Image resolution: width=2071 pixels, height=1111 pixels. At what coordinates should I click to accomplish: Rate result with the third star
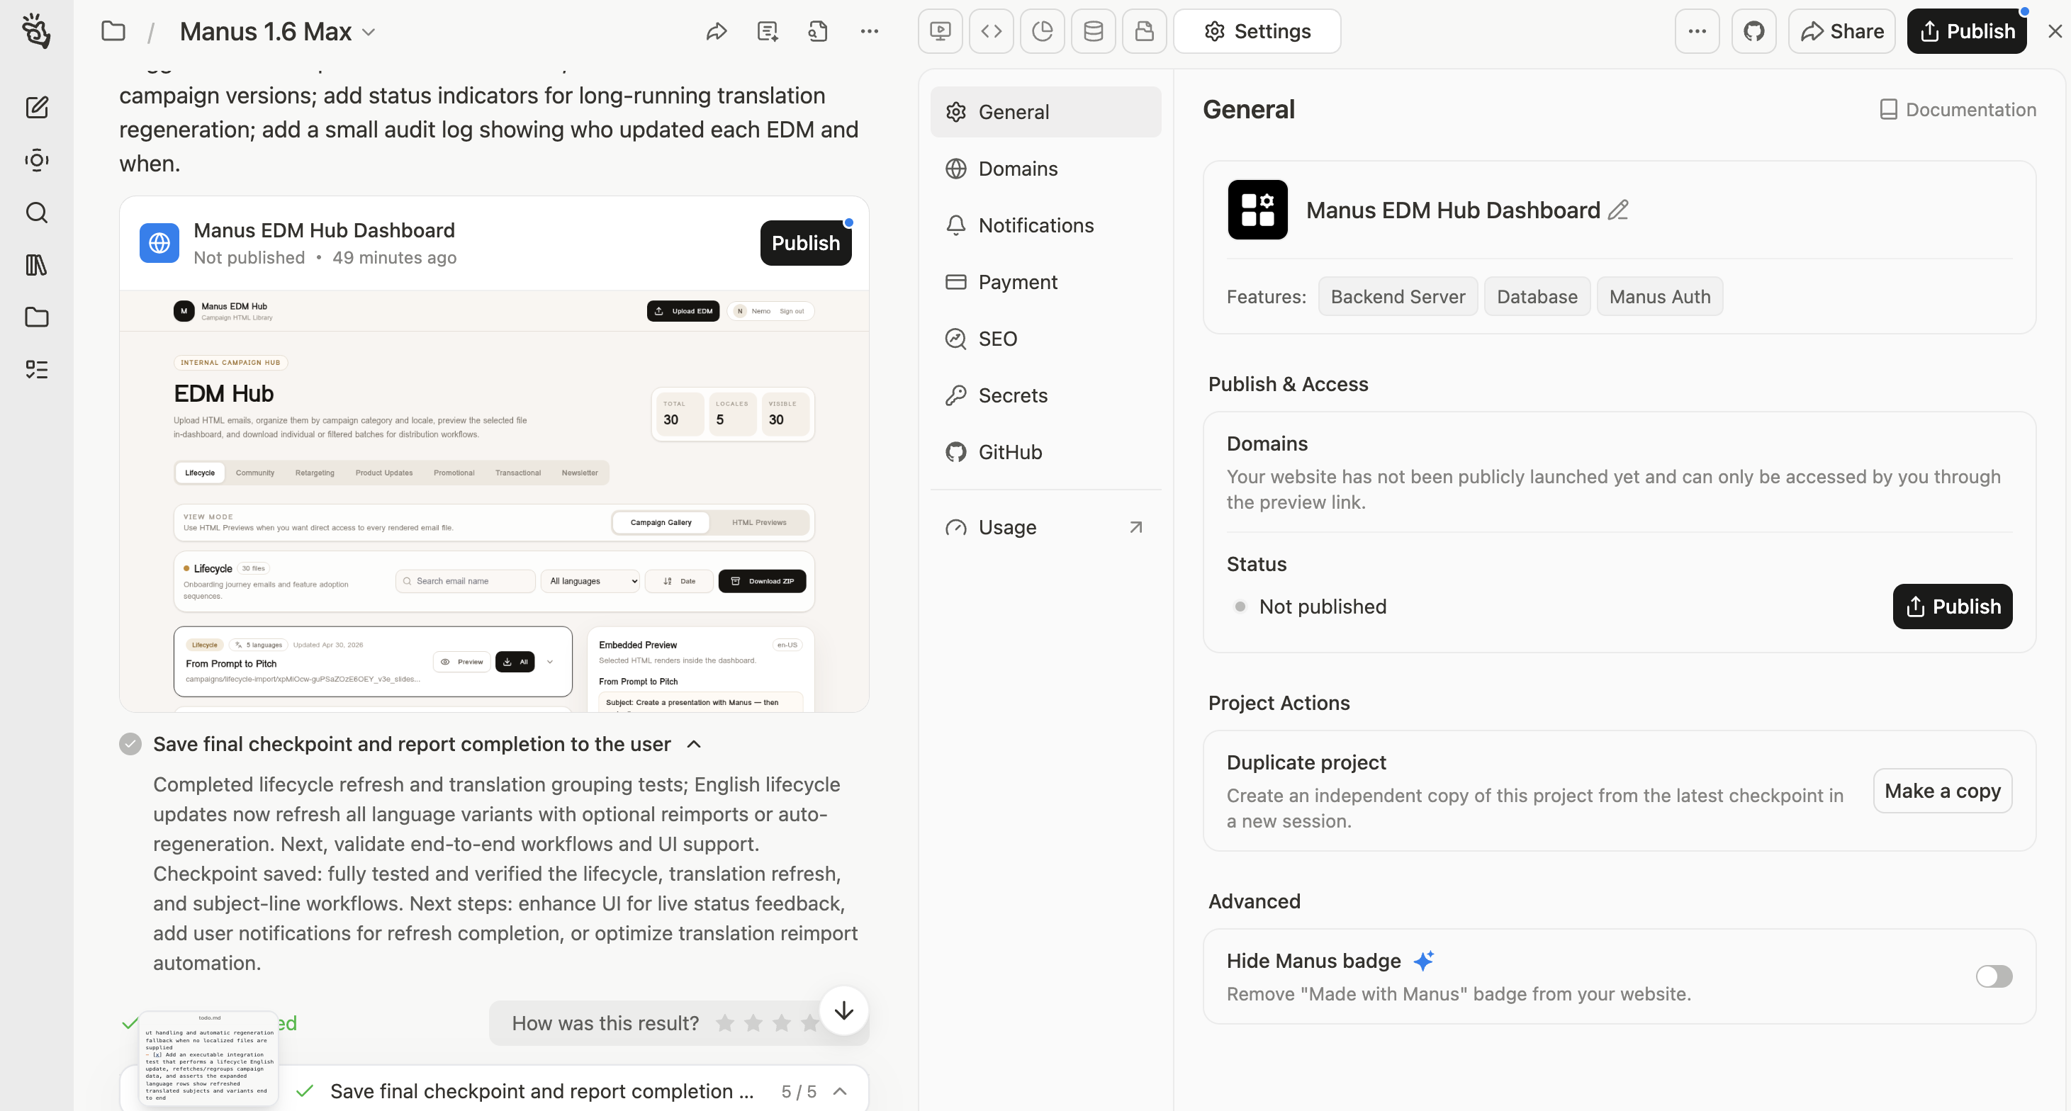(x=782, y=1023)
